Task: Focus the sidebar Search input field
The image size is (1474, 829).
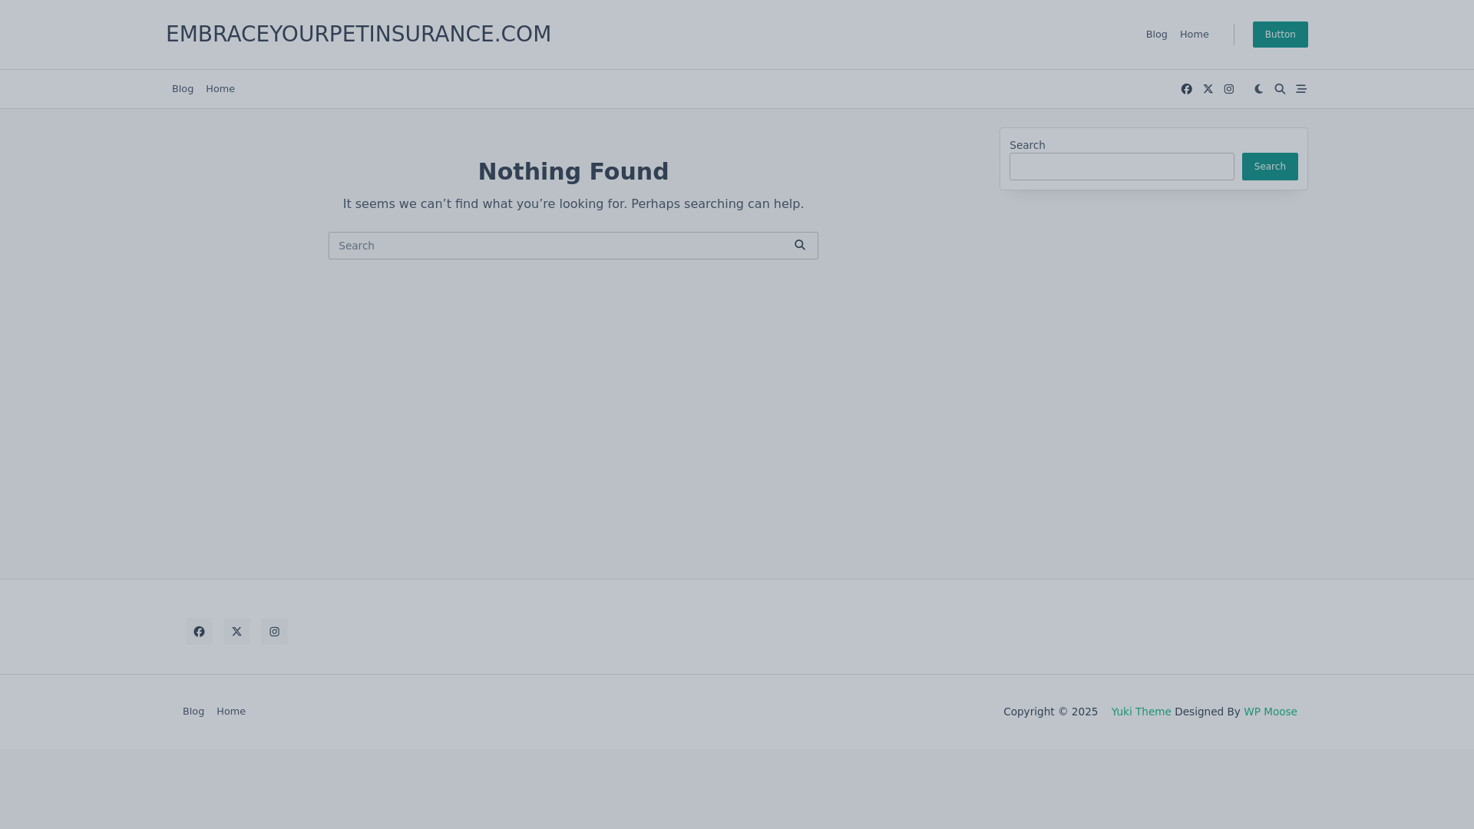Action: (x=1122, y=167)
